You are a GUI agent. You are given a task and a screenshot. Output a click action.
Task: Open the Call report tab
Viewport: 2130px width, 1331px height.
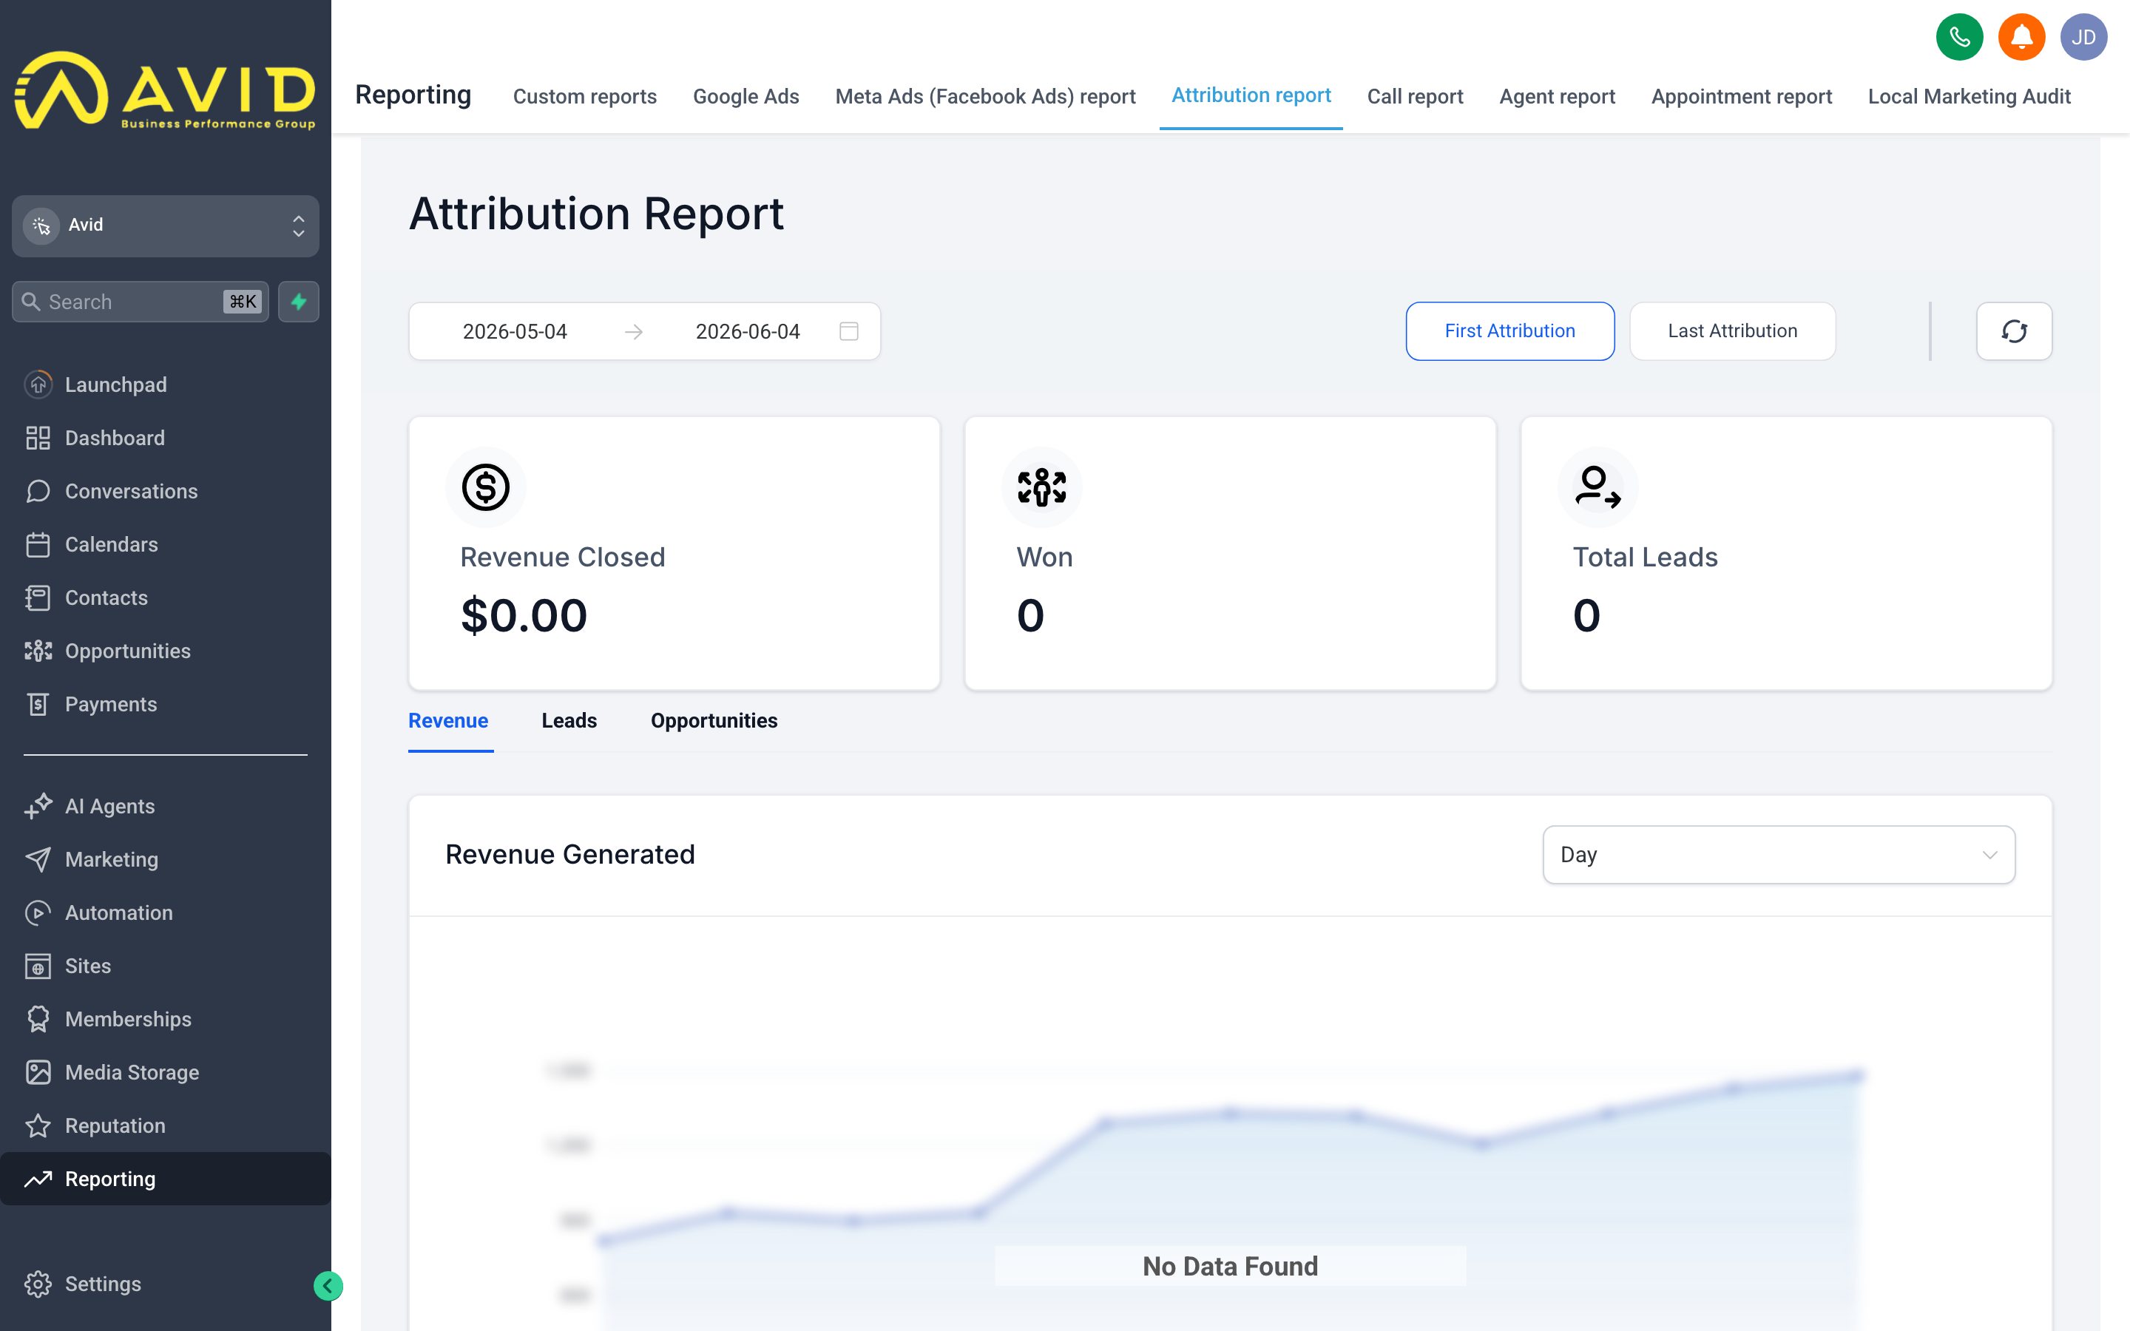pos(1414,96)
